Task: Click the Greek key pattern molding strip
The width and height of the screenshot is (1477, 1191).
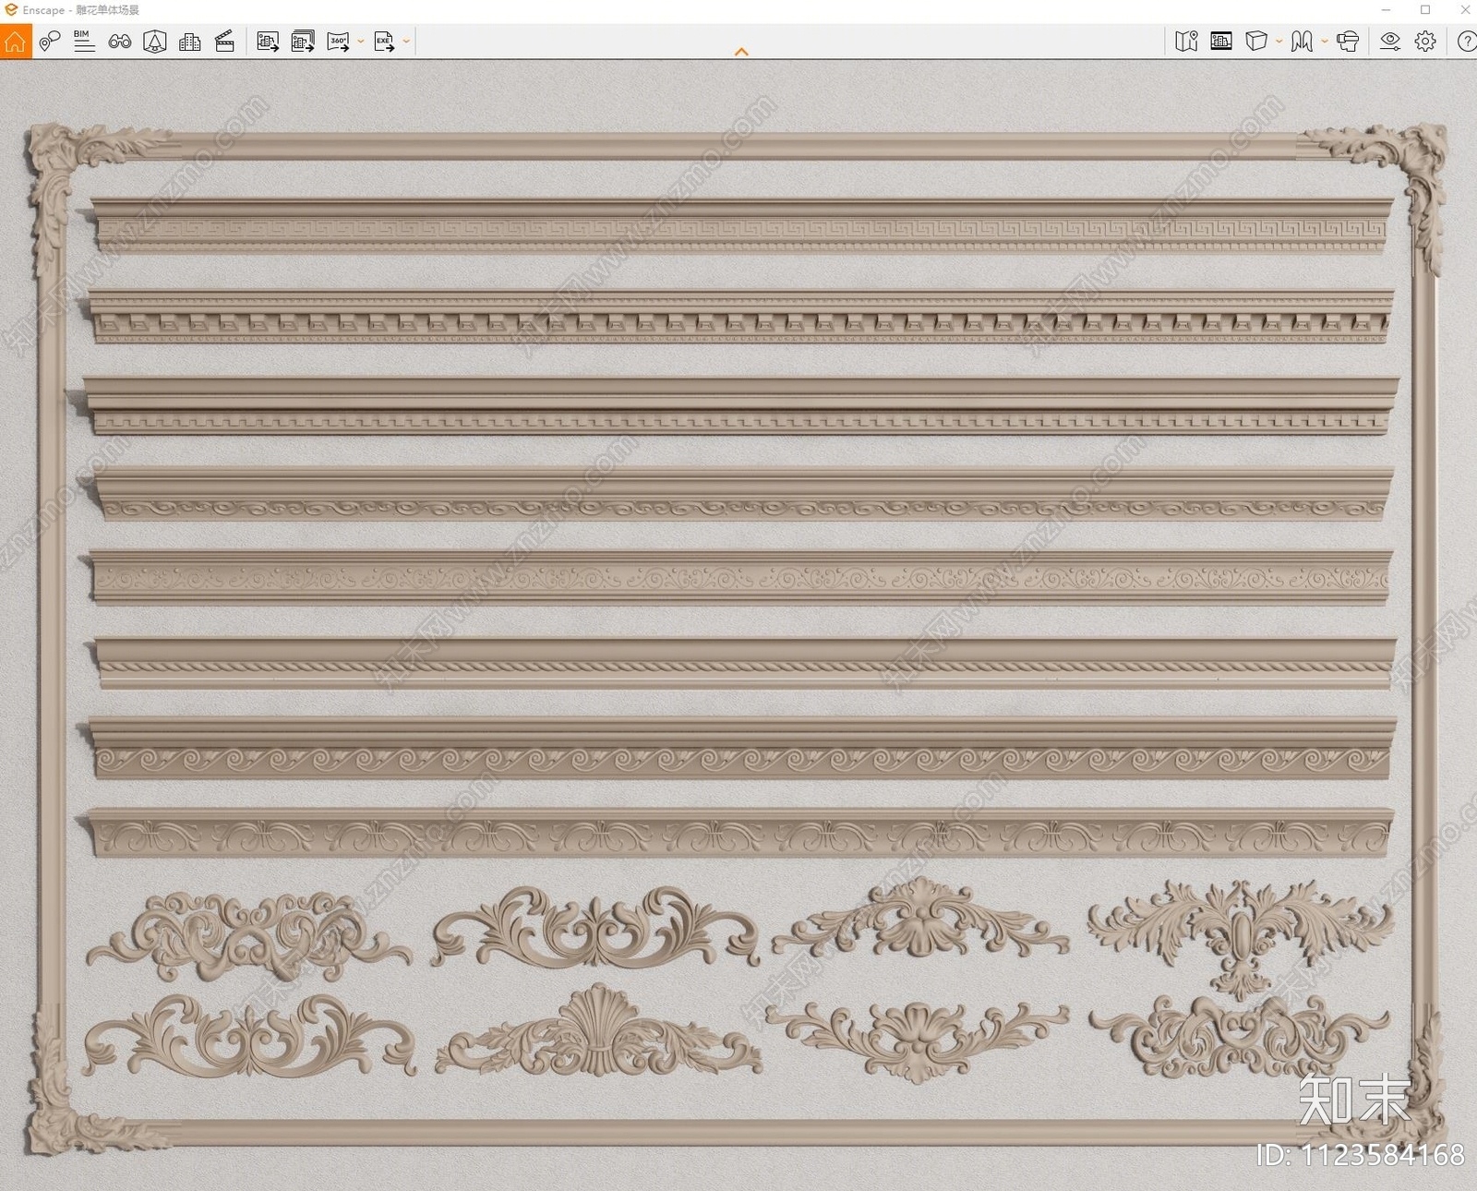Action: tap(741, 226)
